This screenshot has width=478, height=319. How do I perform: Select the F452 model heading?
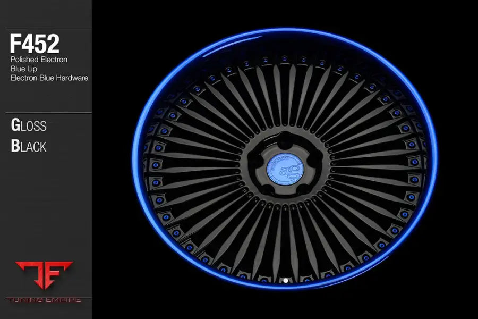[35, 44]
